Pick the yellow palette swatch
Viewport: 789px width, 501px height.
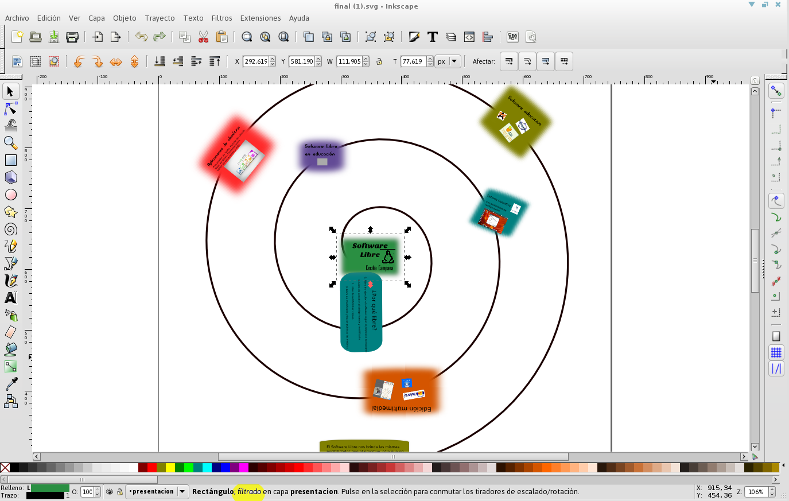point(170,468)
